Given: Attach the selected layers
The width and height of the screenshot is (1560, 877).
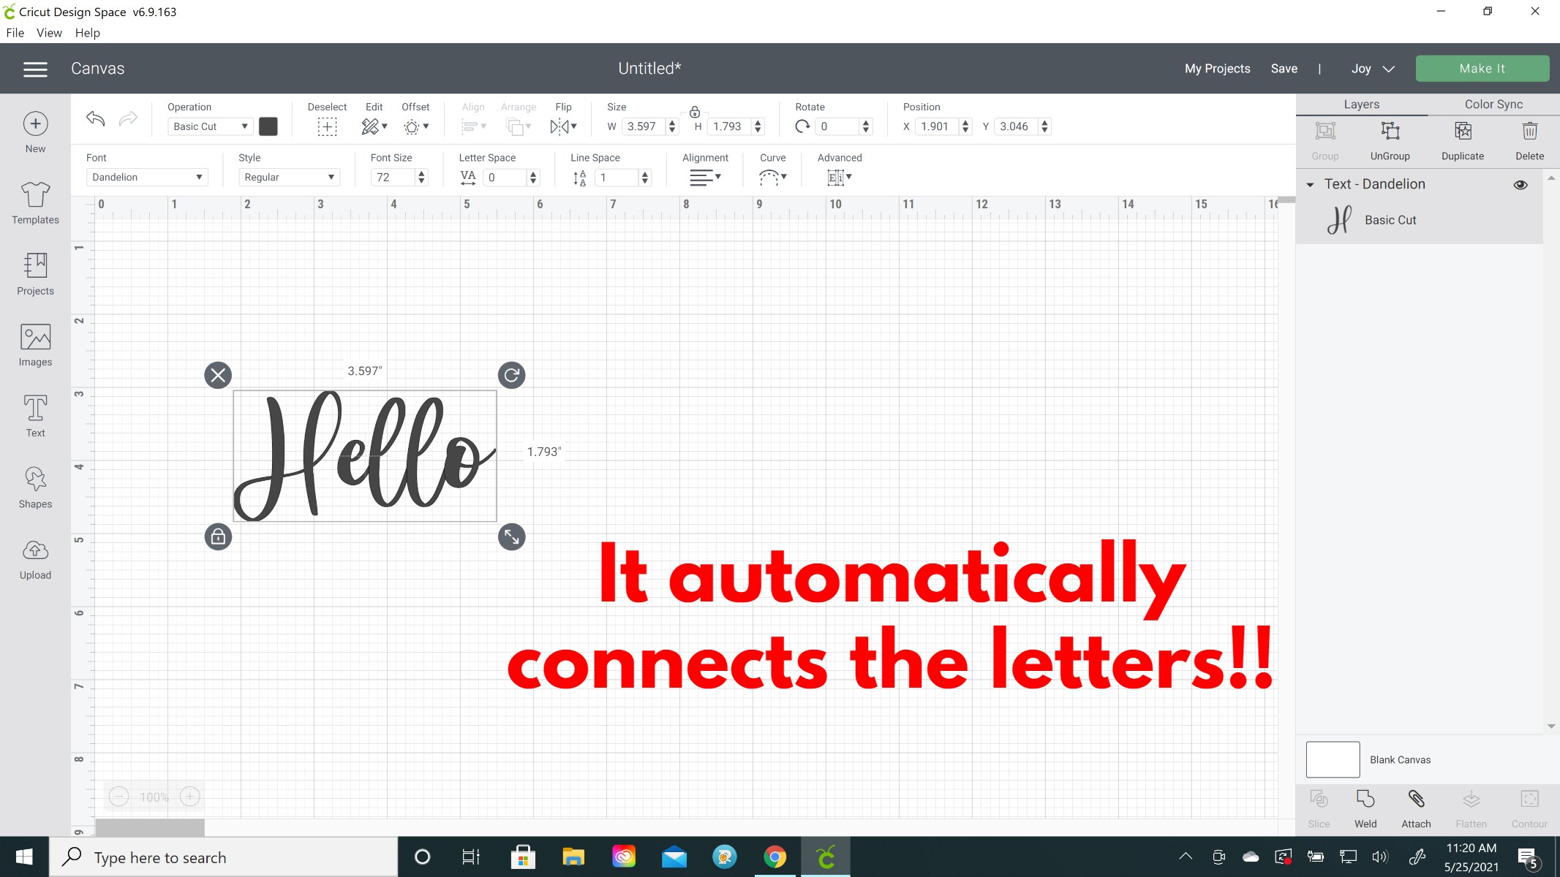Looking at the screenshot, I should (x=1416, y=808).
